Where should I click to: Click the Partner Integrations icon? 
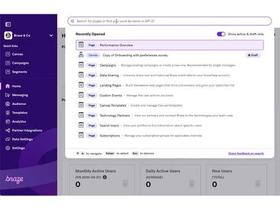pyautogui.click(x=8, y=130)
